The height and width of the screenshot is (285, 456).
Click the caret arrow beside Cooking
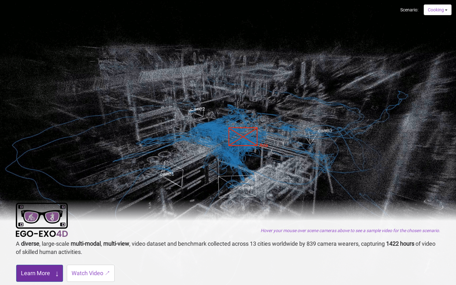[x=446, y=10]
